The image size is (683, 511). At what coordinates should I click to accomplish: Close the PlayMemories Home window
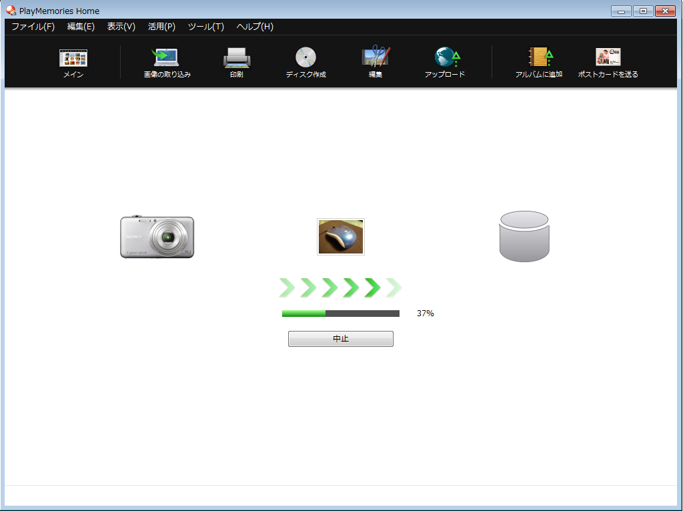click(665, 11)
